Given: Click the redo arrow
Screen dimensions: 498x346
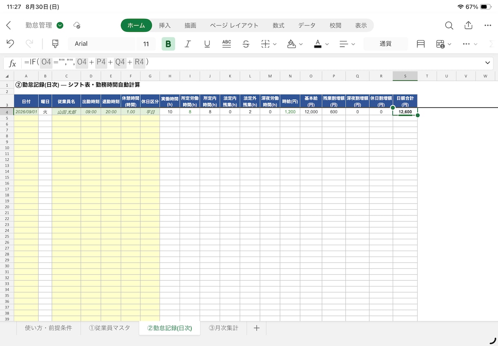Looking at the screenshot, I should 29,44.
